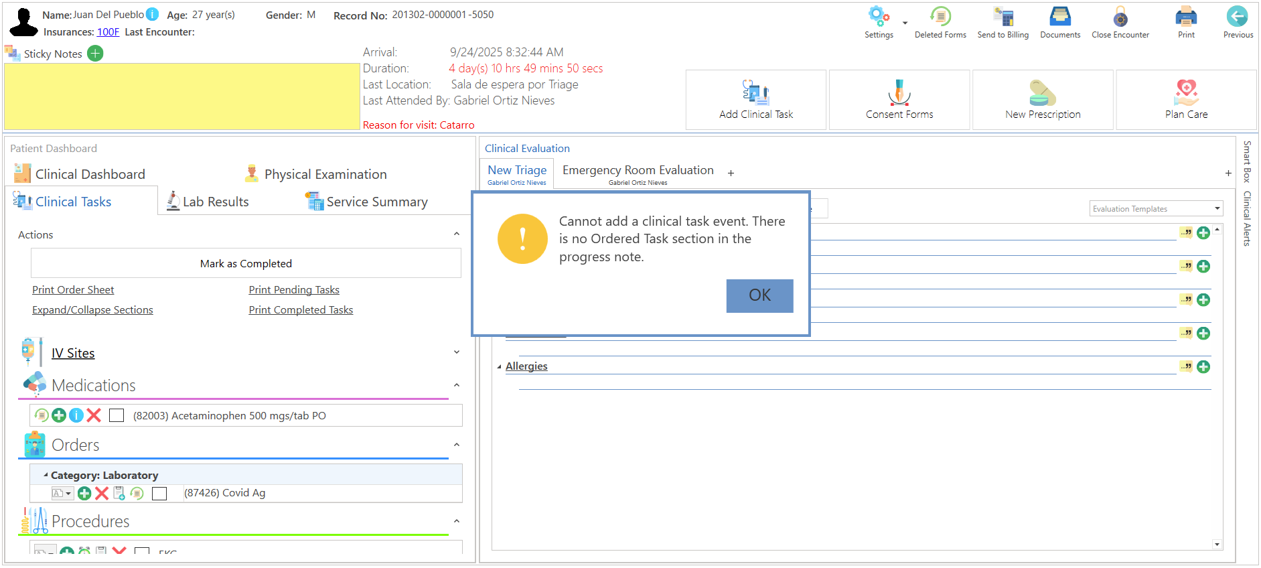
Task: Add a new evaluation tab with plus
Action: tap(731, 173)
